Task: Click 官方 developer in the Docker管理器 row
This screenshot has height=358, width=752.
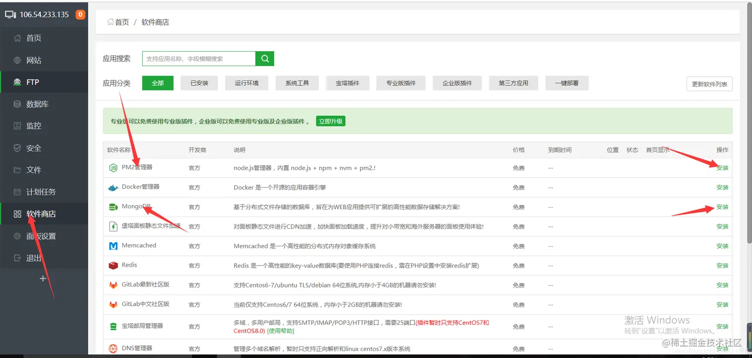Action: point(194,188)
